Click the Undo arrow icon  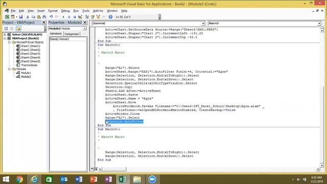pyautogui.click(x=51, y=17)
